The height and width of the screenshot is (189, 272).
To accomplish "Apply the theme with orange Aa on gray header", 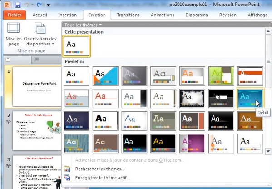I will click(x=192, y=76).
